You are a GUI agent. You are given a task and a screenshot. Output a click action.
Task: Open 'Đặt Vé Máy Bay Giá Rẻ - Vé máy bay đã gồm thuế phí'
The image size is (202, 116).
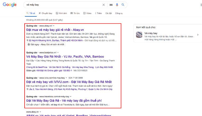point(64,101)
